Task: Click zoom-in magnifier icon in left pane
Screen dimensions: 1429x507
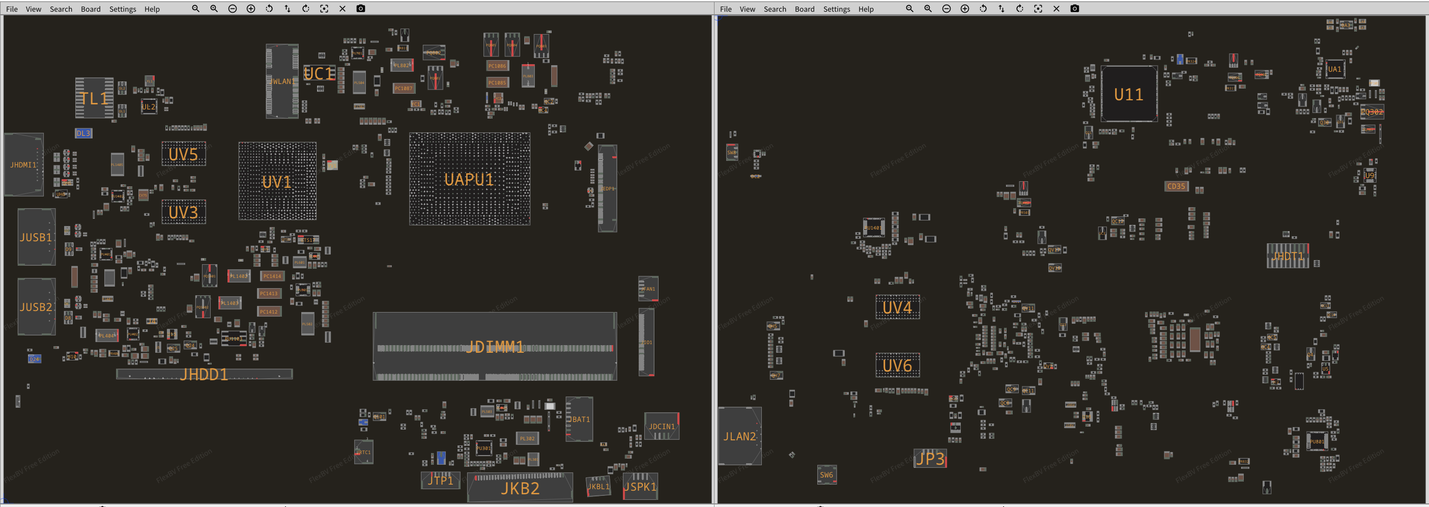Action: 214,9
